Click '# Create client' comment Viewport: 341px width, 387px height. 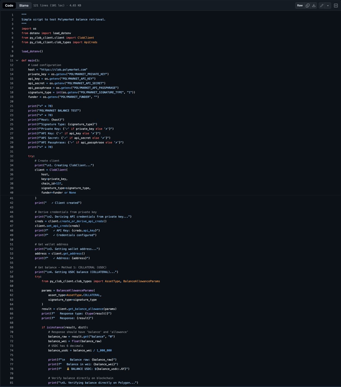47,161
